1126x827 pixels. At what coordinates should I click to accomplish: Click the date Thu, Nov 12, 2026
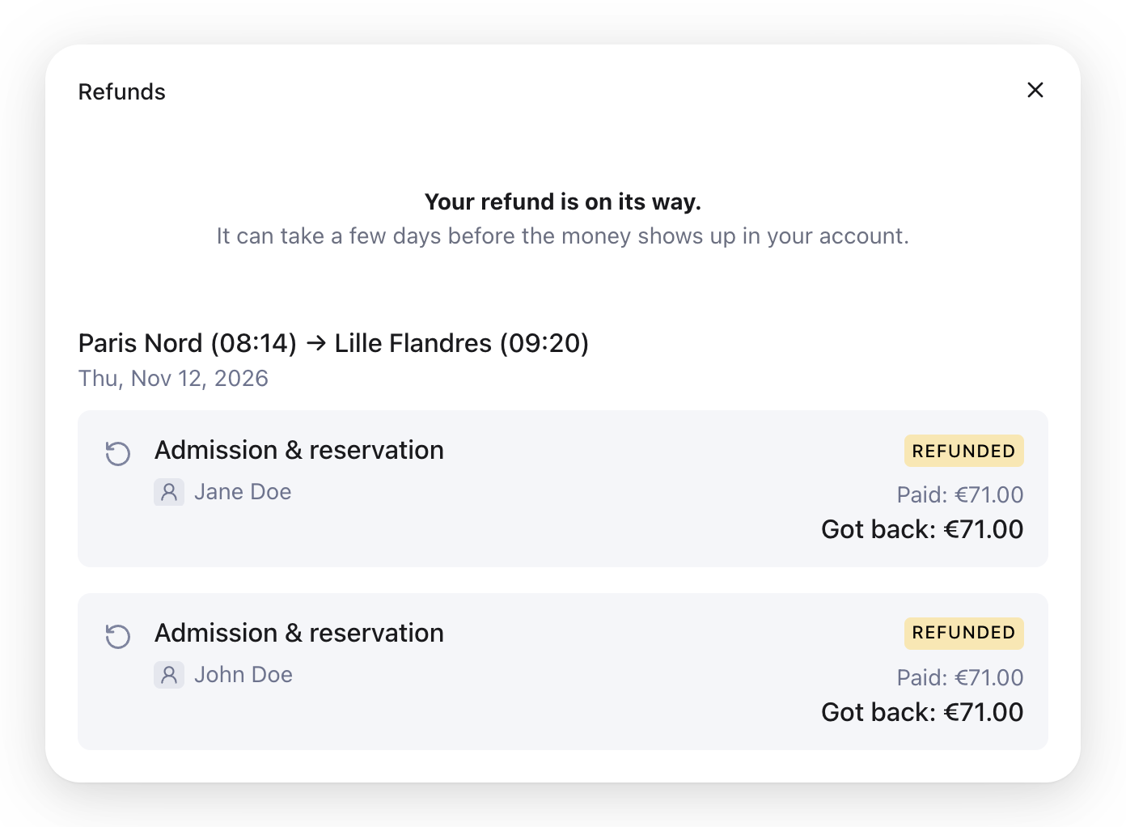(173, 379)
